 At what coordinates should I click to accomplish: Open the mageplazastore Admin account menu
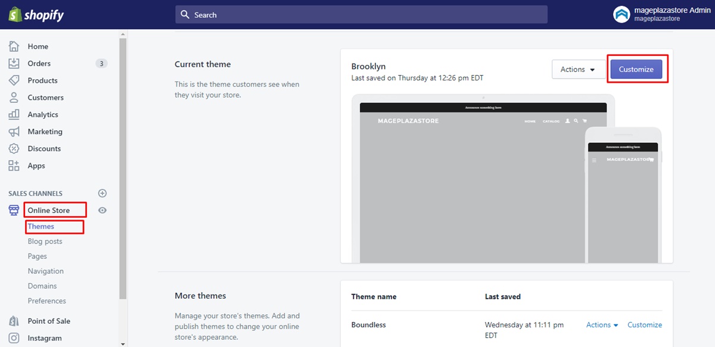point(662,14)
